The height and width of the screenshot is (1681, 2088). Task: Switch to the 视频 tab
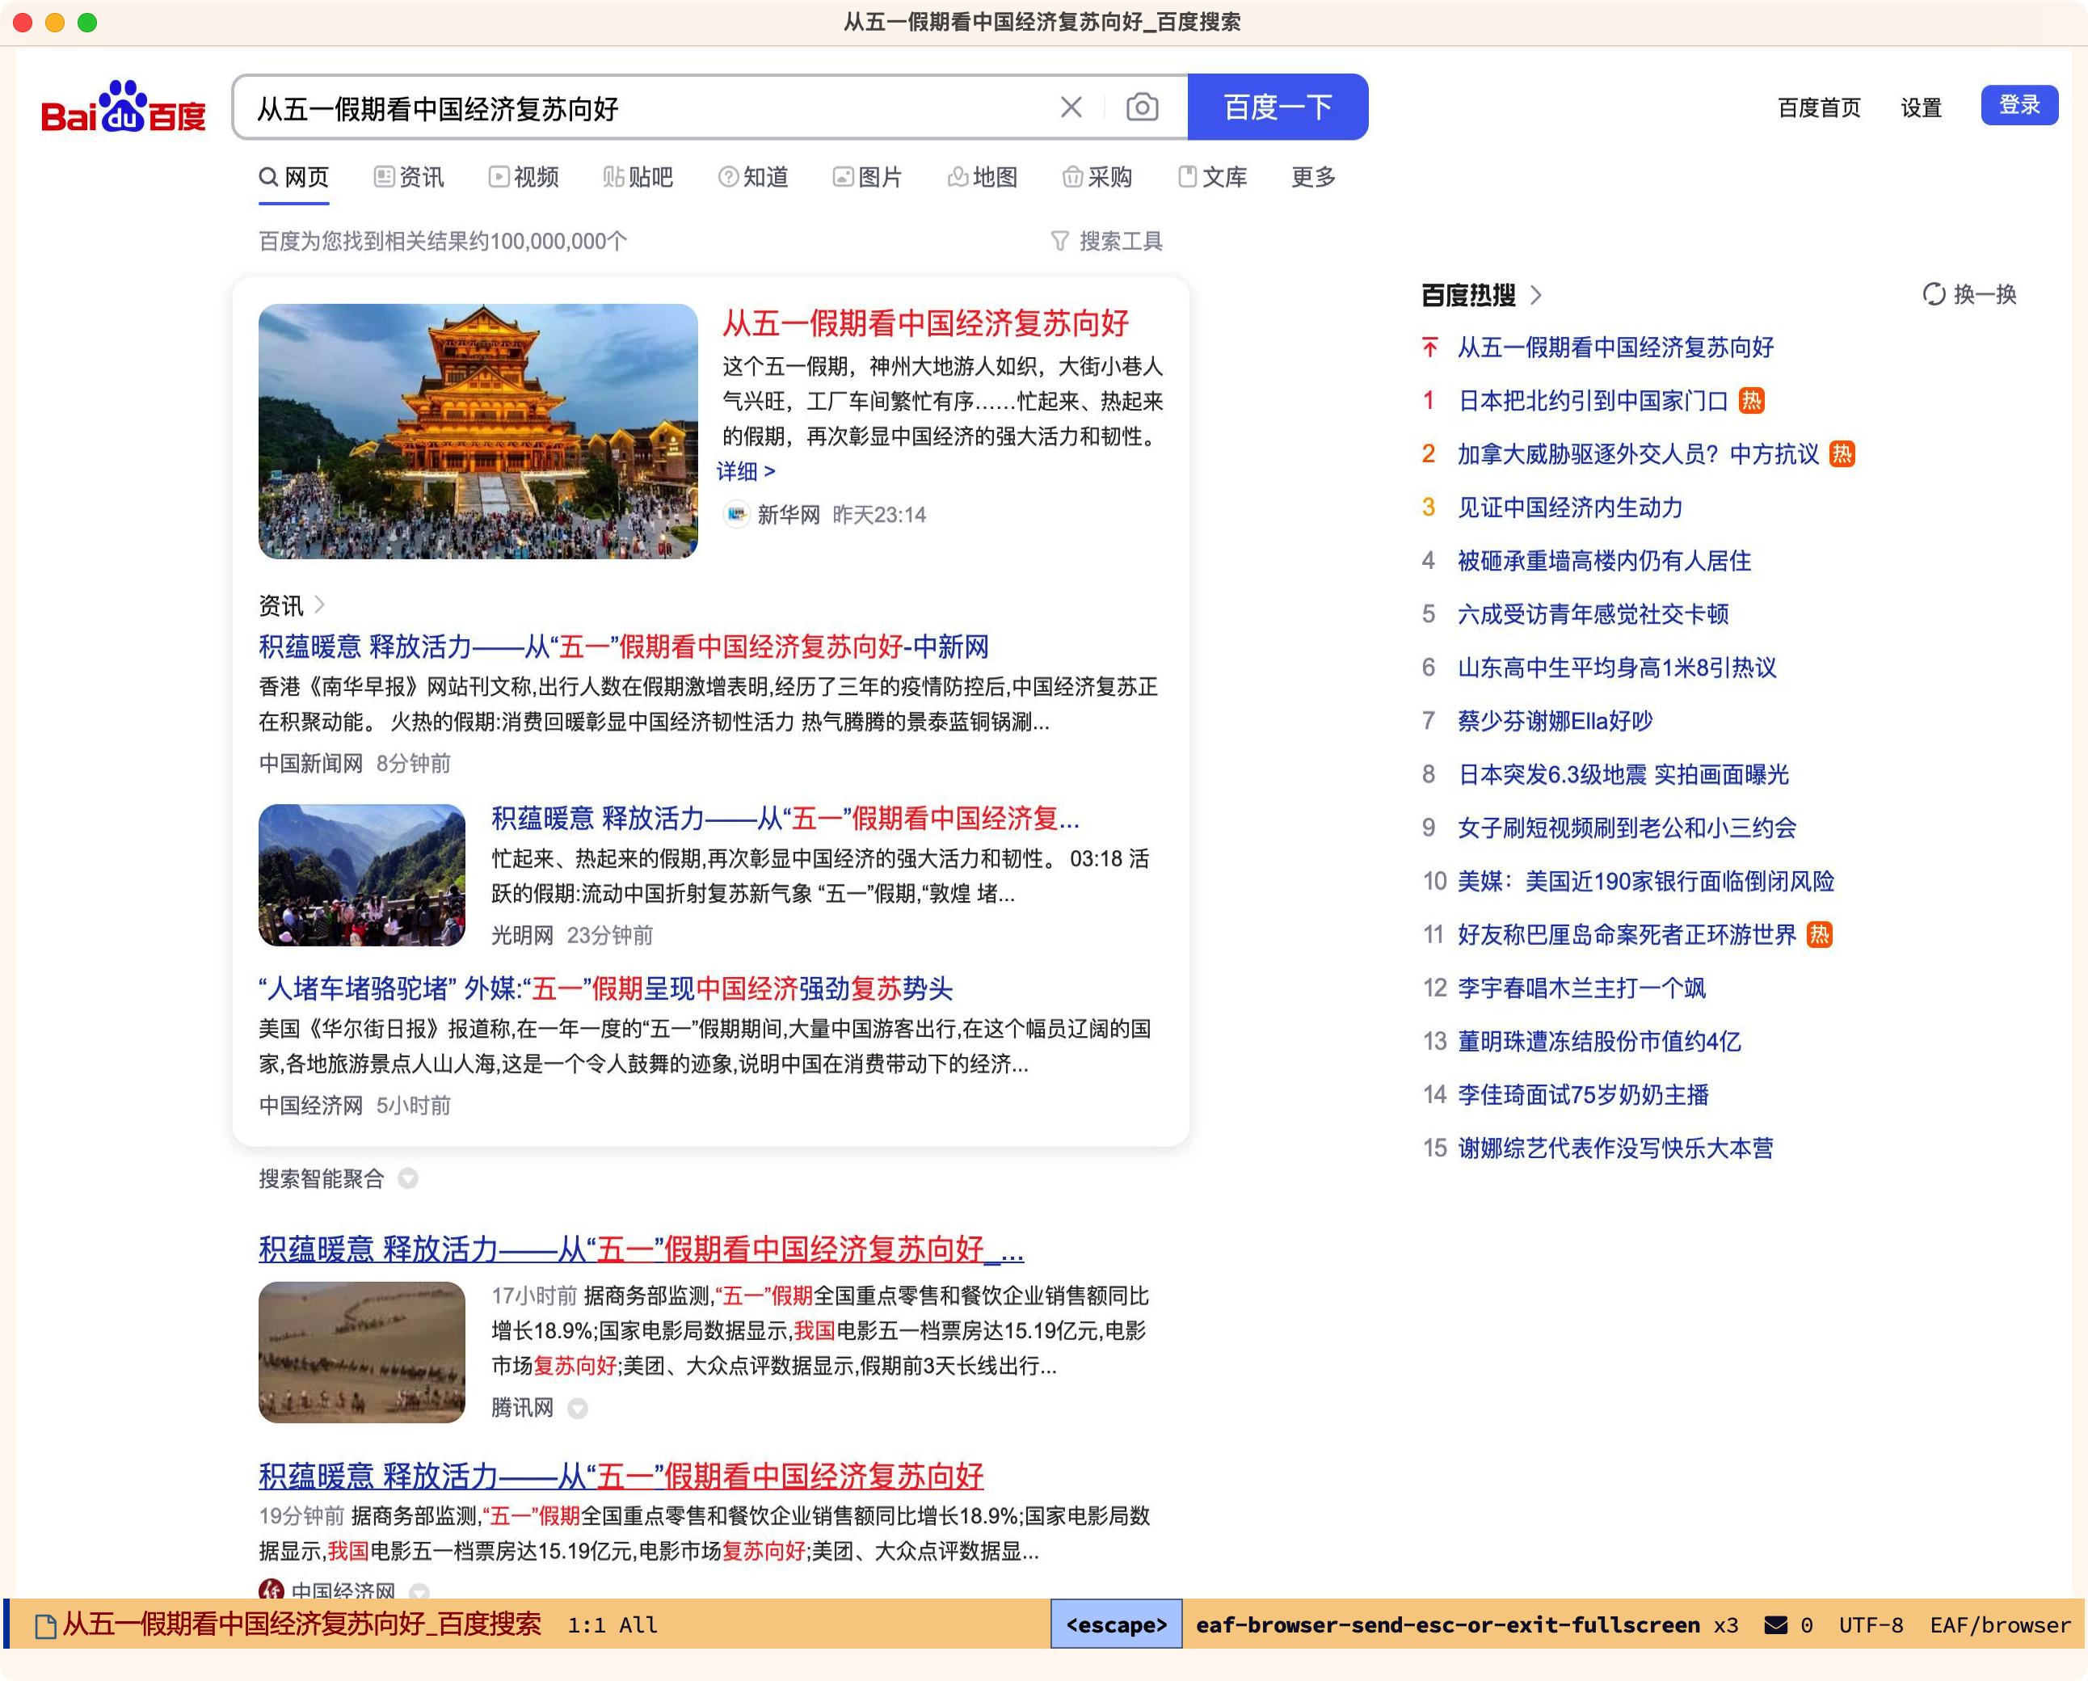point(524,176)
